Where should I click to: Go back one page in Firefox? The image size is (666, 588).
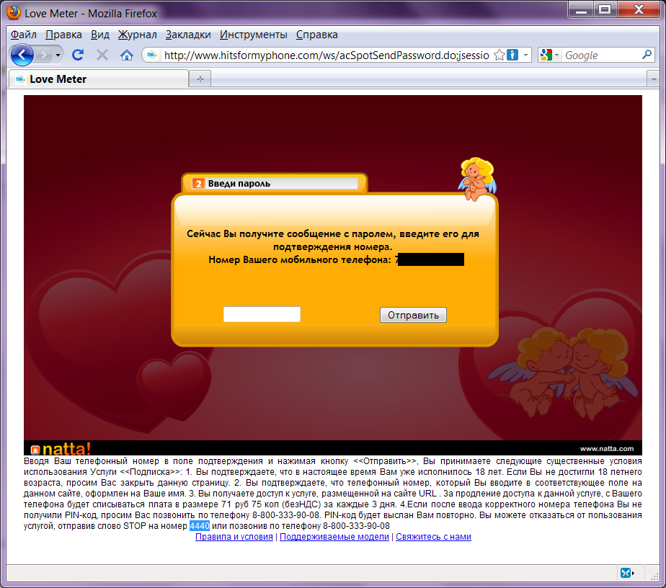(x=22, y=55)
